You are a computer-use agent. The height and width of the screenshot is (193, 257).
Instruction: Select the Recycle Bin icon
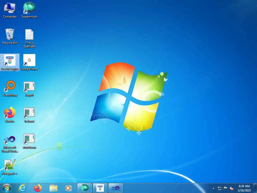click(10, 36)
